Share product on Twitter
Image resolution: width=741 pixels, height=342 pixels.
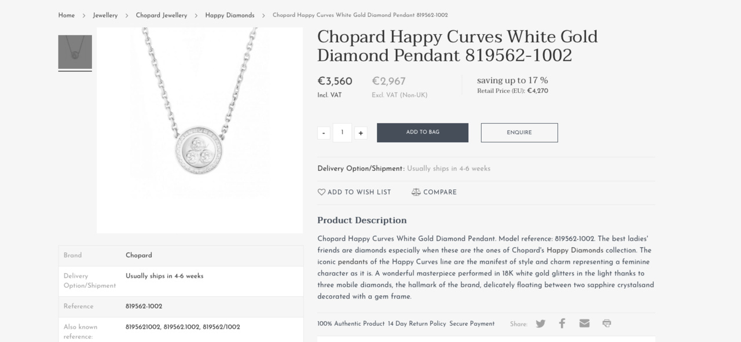pos(540,323)
